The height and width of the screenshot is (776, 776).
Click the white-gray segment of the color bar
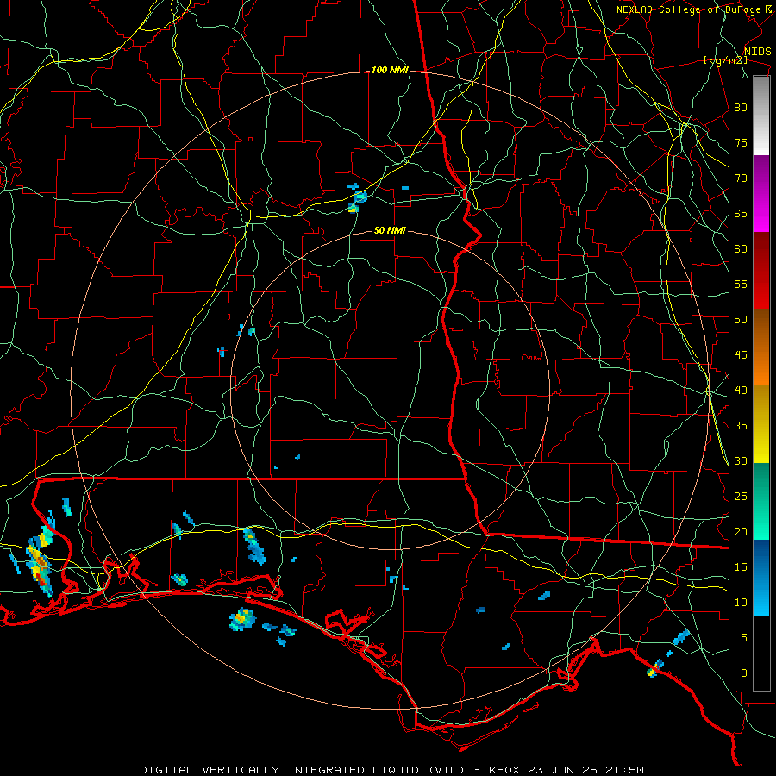click(x=761, y=116)
